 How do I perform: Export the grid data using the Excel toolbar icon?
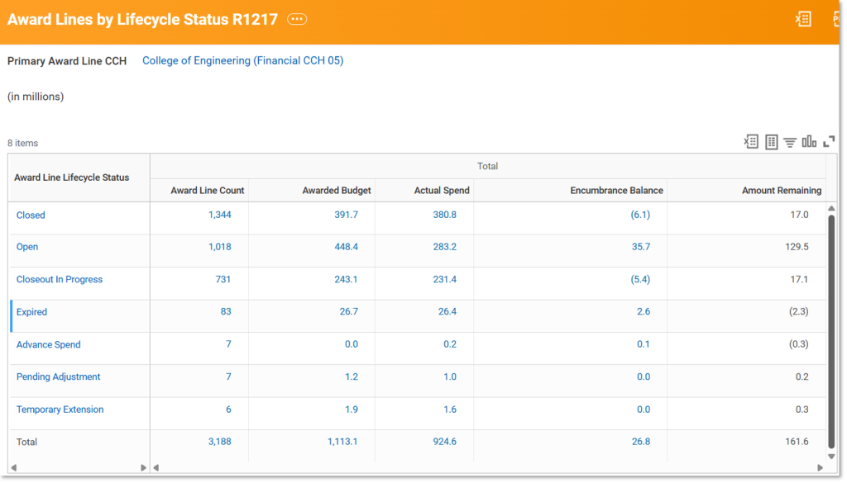(750, 141)
